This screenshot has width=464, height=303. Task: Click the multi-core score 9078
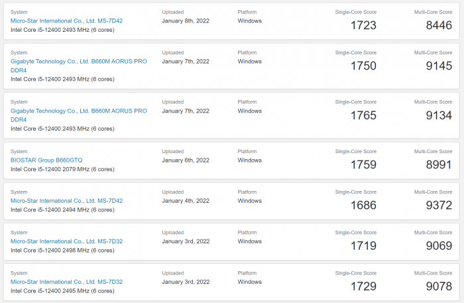(x=438, y=286)
